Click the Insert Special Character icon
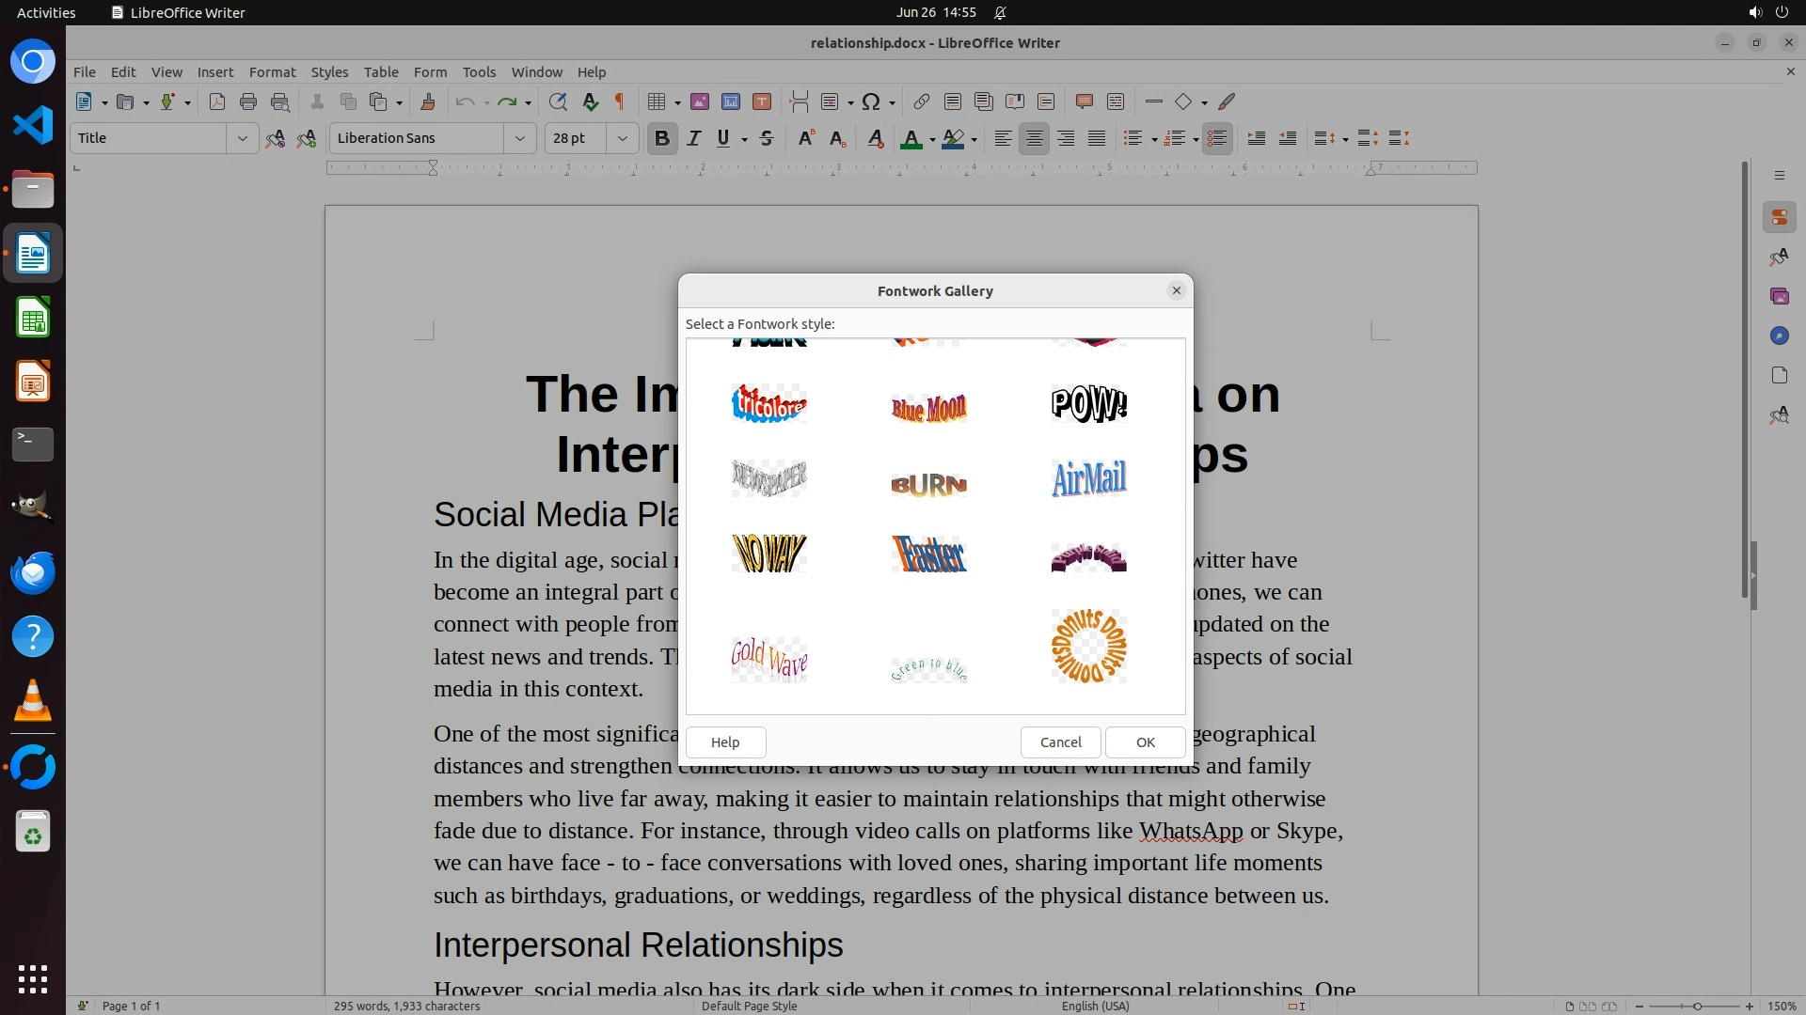The height and width of the screenshot is (1015, 1806). (x=871, y=101)
